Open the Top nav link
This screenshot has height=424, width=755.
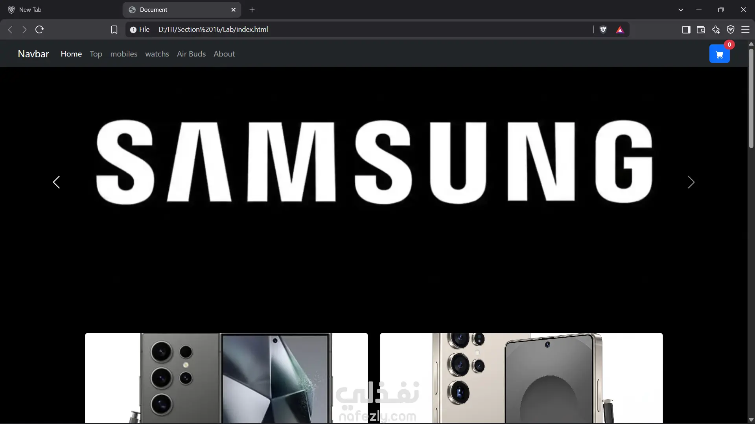click(96, 54)
